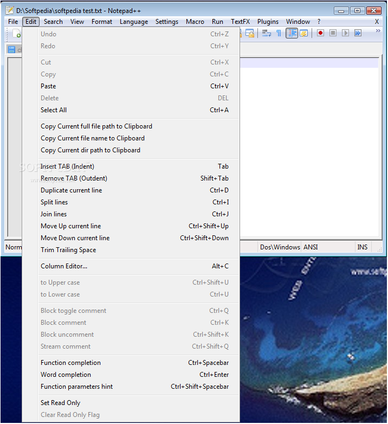Viewport: 388px width, 424px height.
Task: Create a new file with the New toolbar icon
Action: tap(16, 33)
